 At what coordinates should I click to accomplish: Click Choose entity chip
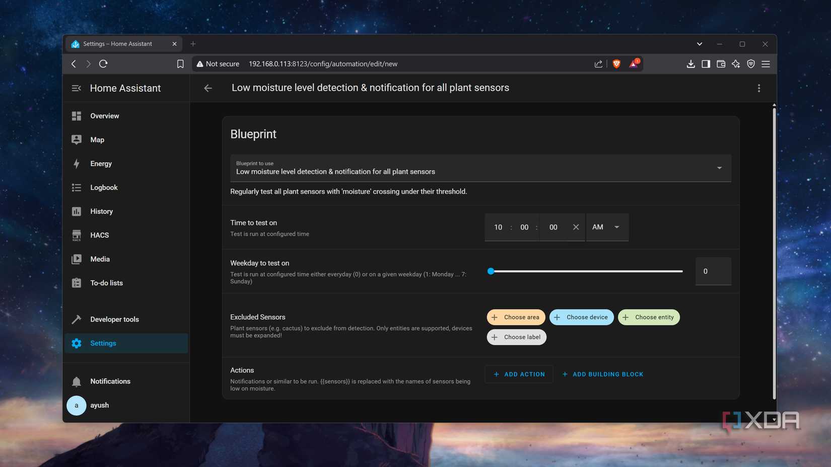[x=649, y=317]
